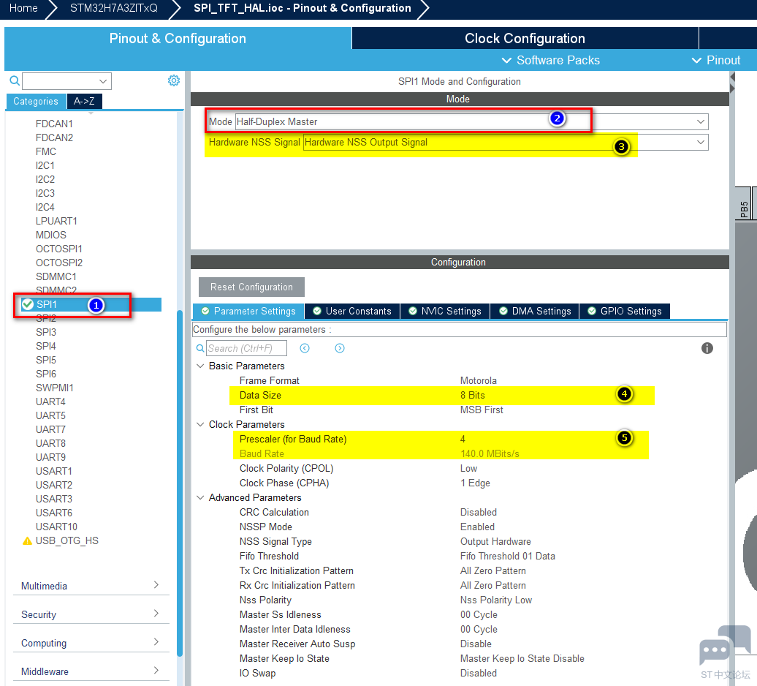The width and height of the screenshot is (757, 686).
Task: Click the search magnifier icon in categories panel
Action: pos(15,80)
